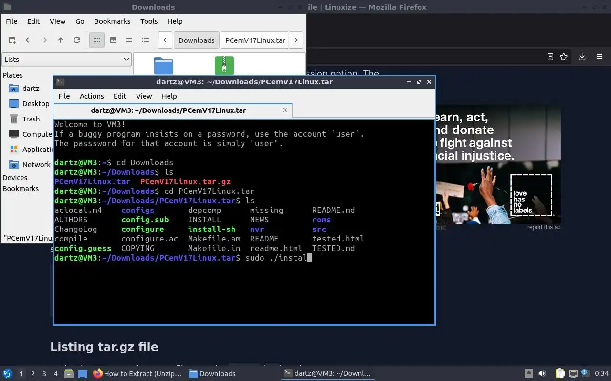Screen dimensions: 611x381
Task: Open View menu in file manager
Action: pos(58,21)
